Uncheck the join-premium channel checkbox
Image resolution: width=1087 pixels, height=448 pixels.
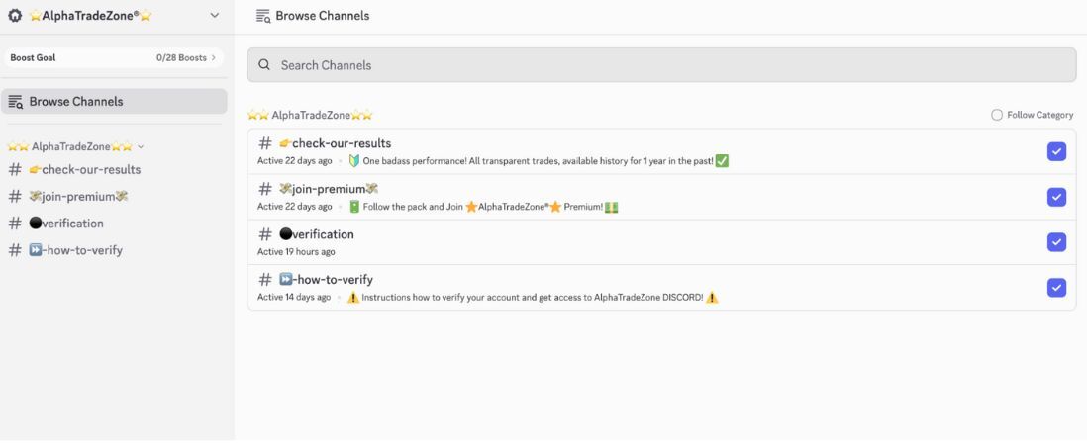click(1056, 198)
